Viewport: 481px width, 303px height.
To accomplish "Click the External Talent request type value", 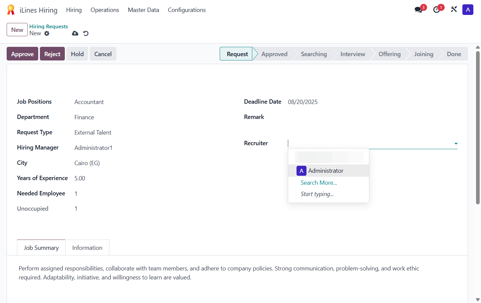I will (93, 133).
